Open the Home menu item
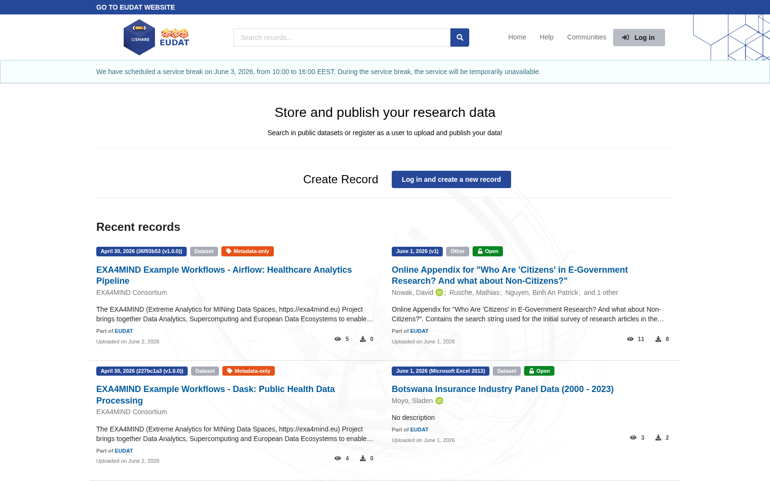This screenshot has width=770, height=481. (x=517, y=37)
